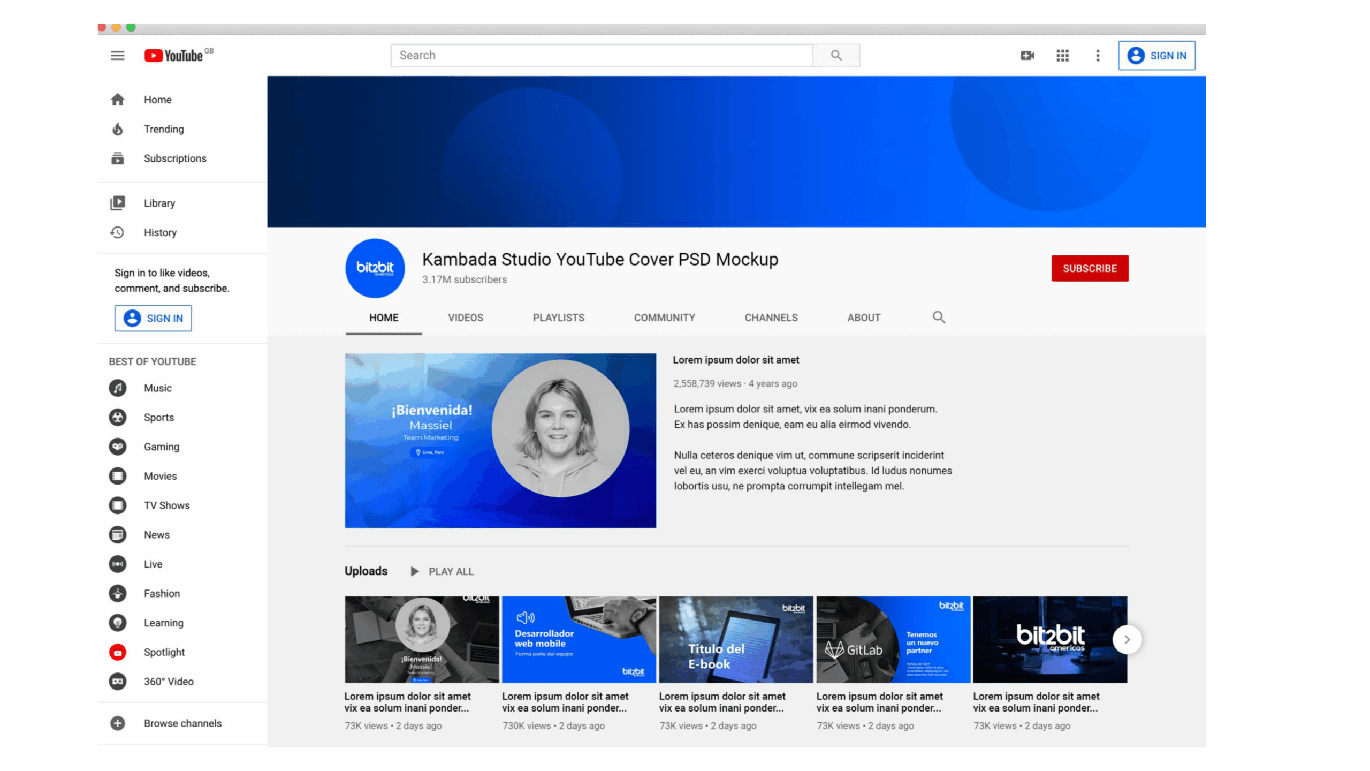Click the YouTube logo
1370x771 pixels.
click(x=174, y=56)
